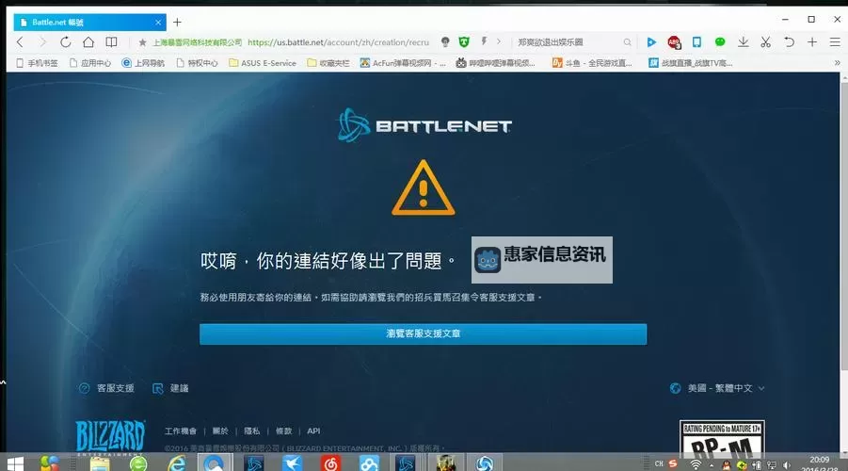
Task: Click the blue phone extension icon
Action: tap(696, 41)
